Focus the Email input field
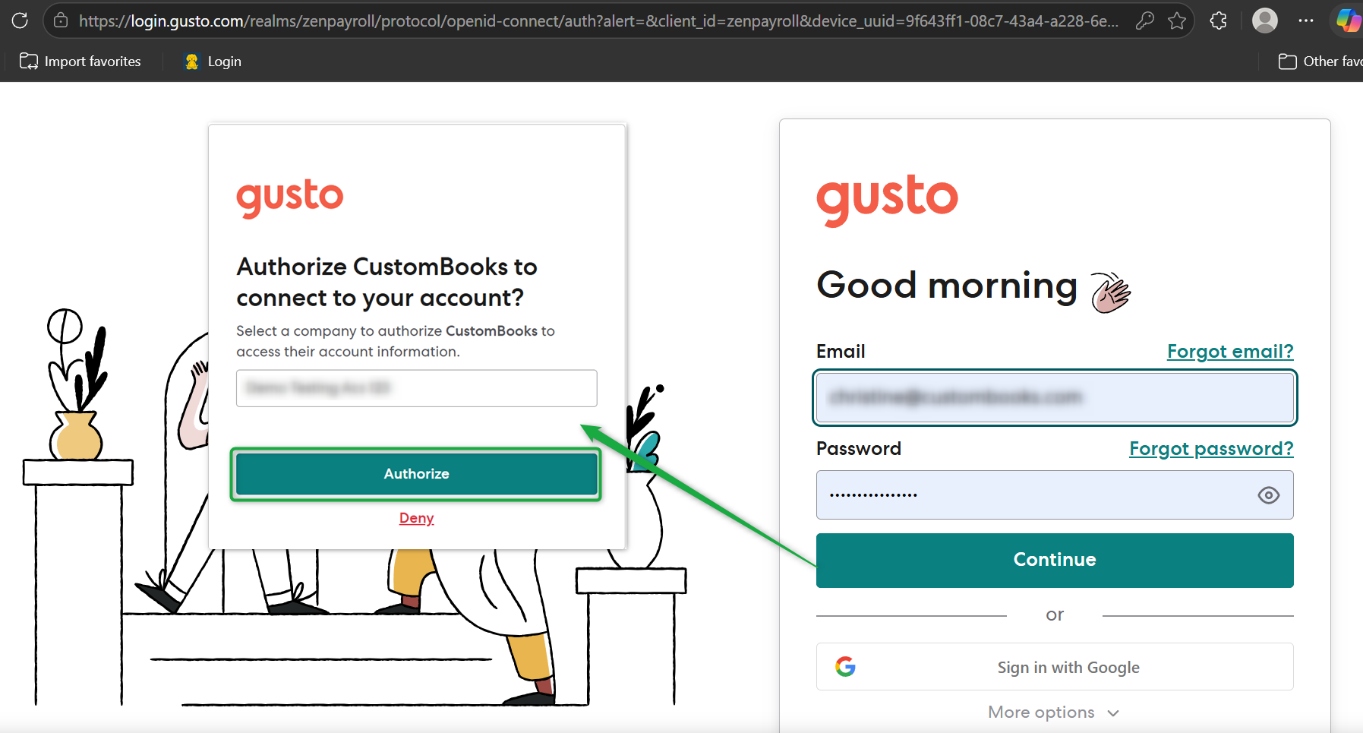 pyautogui.click(x=1054, y=397)
